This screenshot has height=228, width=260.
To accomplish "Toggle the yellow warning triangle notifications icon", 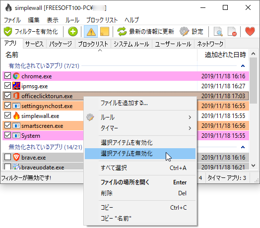I will pos(91,32).
